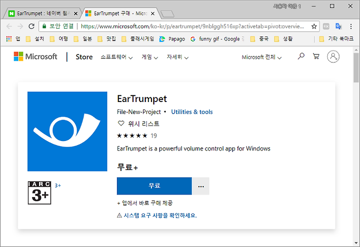The height and width of the screenshot is (247, 360).
Task: Open the 여행 bookmark folder
Action: pyautogui.click(x=59, y=39)
